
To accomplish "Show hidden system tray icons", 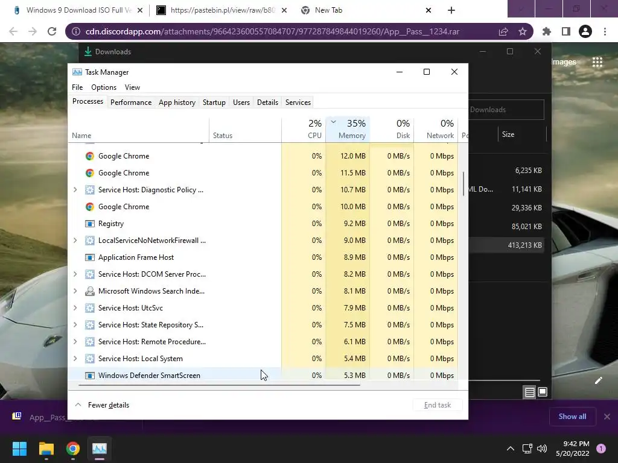I will [511, 449].
